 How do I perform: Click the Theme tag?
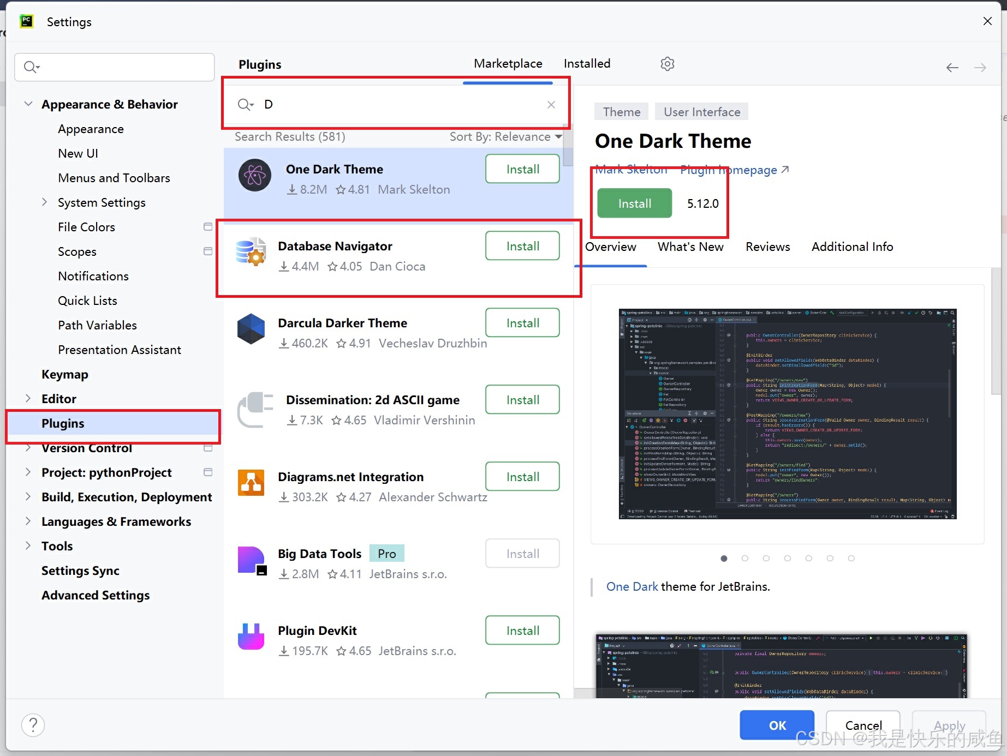tap(621, 112)
